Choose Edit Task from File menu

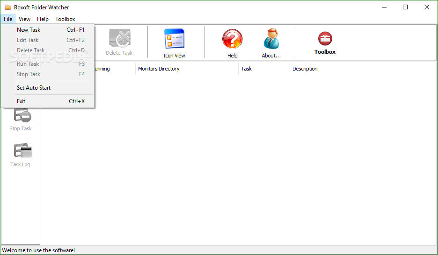click(48, 40)
